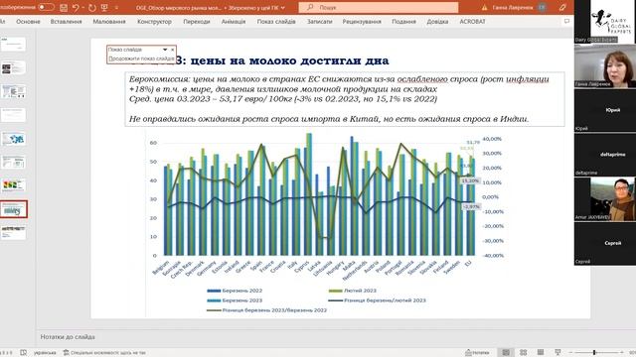
Task: Click the warning triangle icon near username
Action: (x=484, y=7)
